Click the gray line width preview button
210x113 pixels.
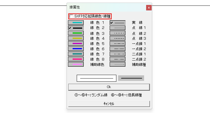click(x=131, y=78)
